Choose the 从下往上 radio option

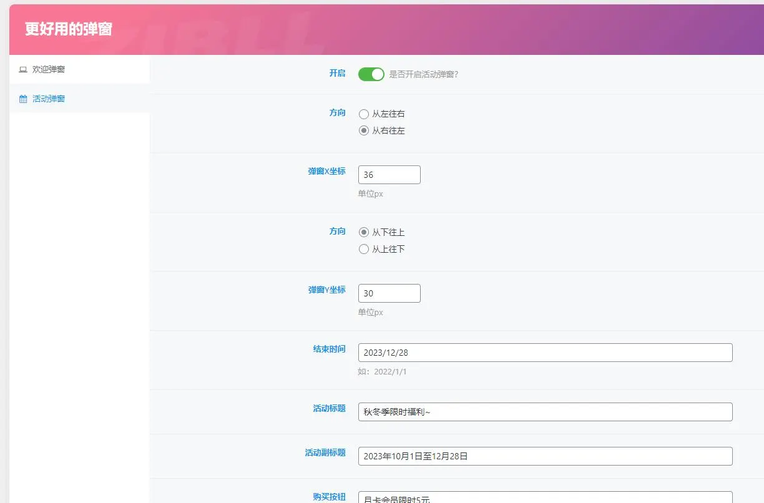click(x=364, y=232)
